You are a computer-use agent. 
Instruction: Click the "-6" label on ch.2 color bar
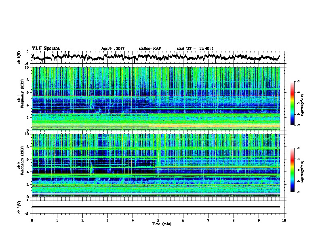(298, 181)
